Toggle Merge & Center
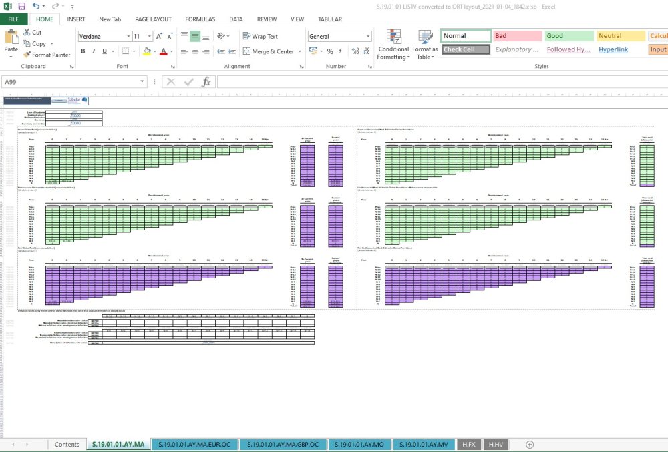 point(269,51)
